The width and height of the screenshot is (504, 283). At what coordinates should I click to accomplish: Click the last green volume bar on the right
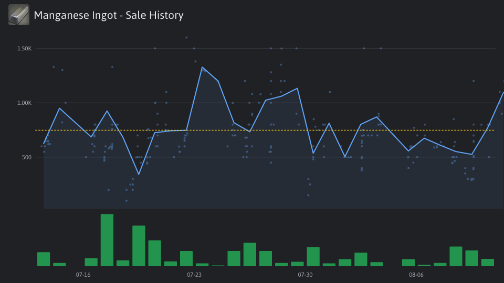coord(488,263)
